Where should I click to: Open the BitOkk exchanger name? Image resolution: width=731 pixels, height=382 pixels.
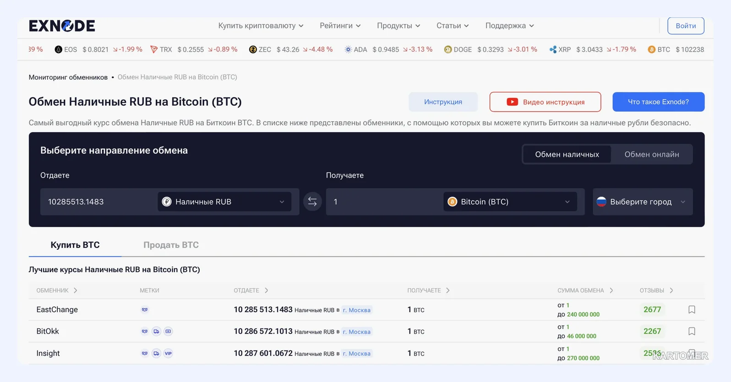[48, 331]
